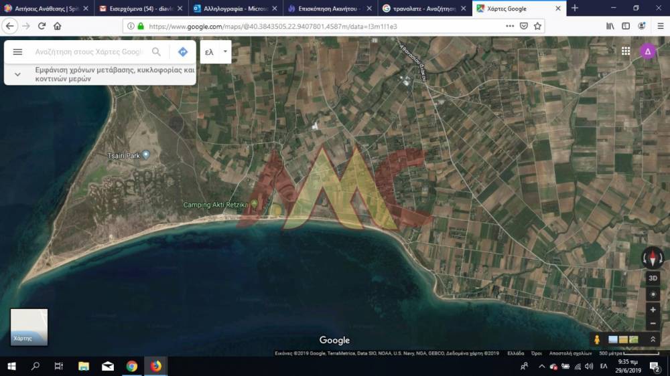
Task: Switch the ΕΛ keyboard language in tray
Action: tap(604, 366)
